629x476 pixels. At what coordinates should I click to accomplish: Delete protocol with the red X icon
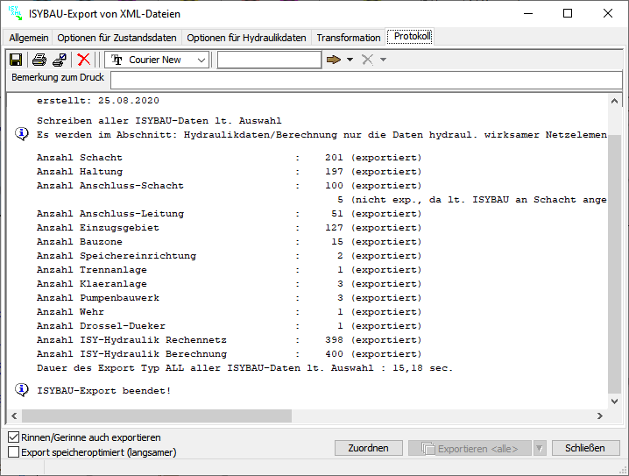pyautogui.click(x=84, y=60)
